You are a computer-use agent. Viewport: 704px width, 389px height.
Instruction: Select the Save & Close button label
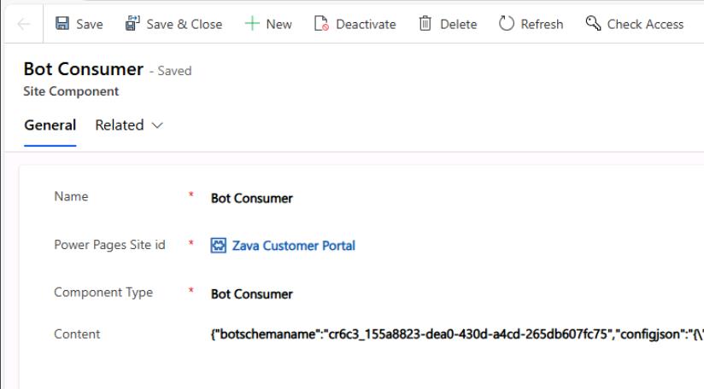pos(184,24)
